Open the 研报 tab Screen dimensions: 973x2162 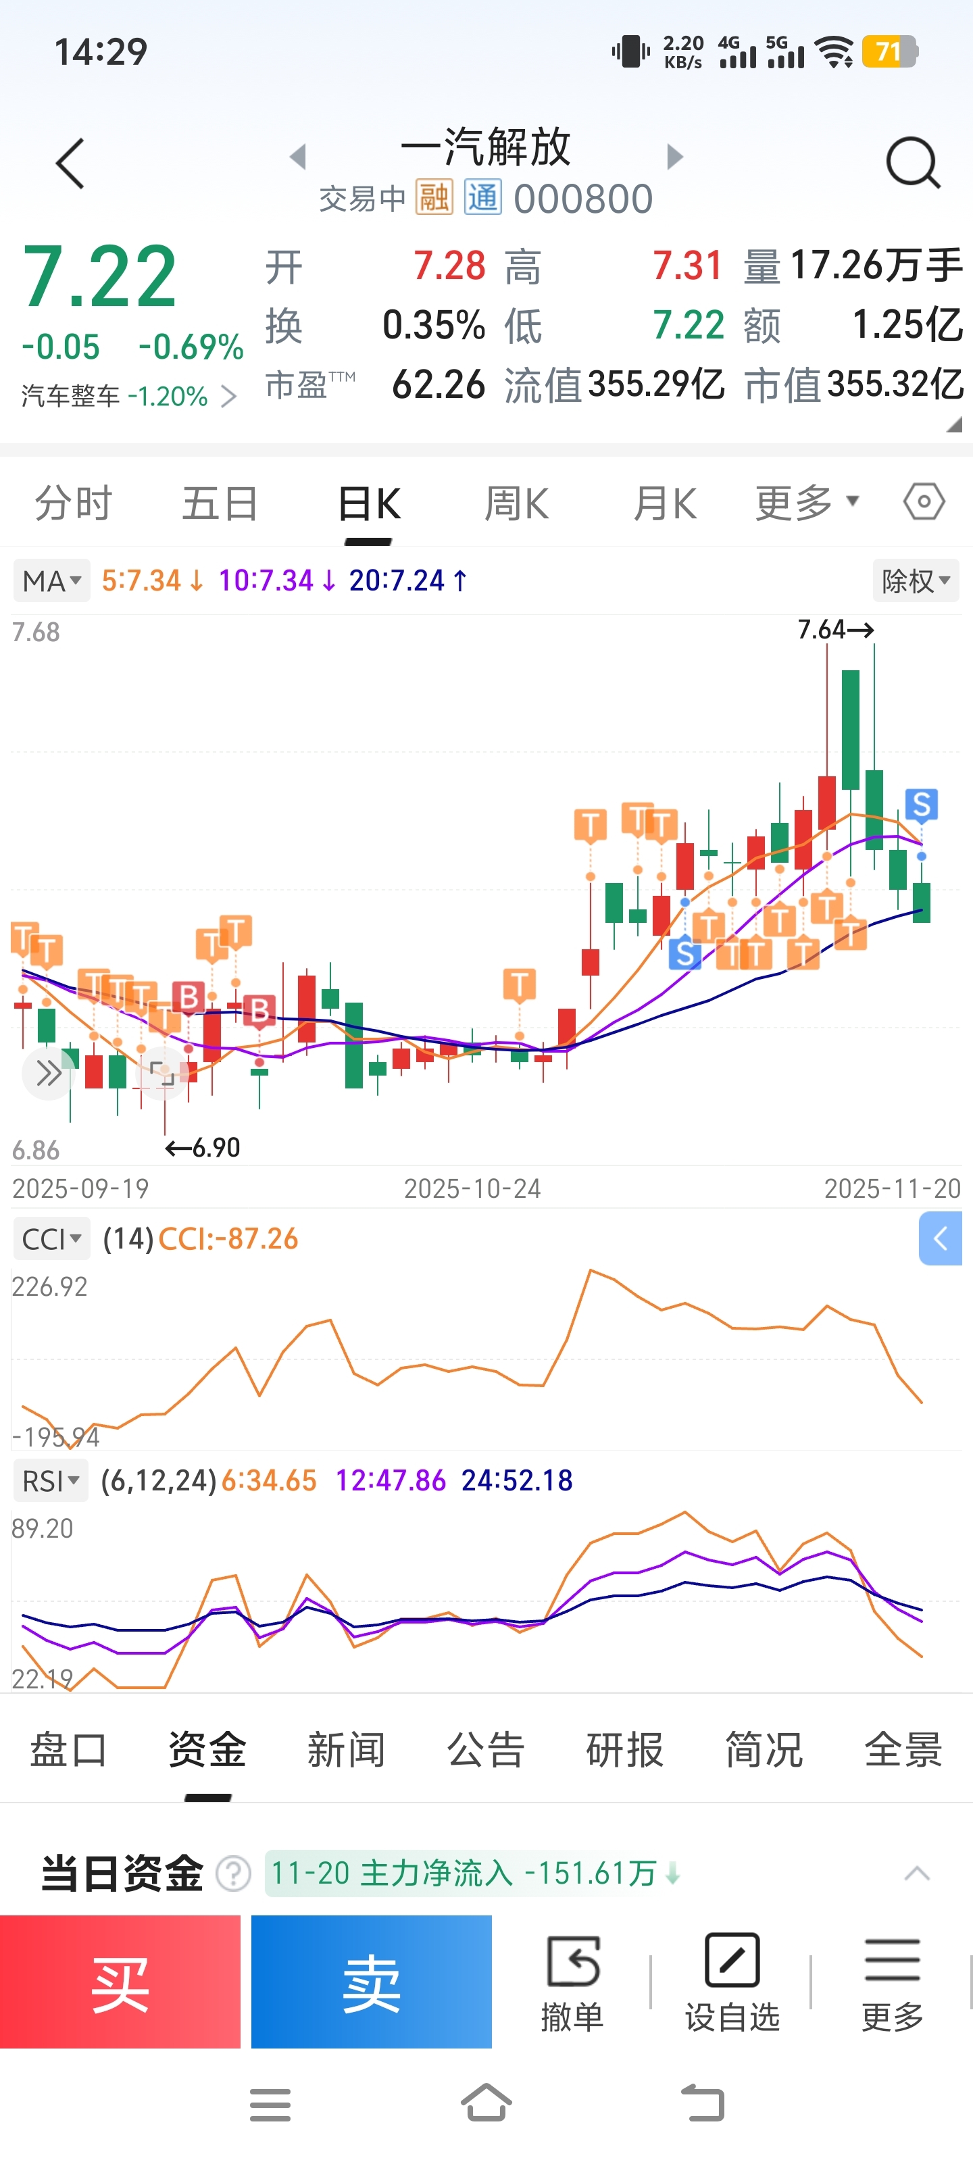(624, 1750)
